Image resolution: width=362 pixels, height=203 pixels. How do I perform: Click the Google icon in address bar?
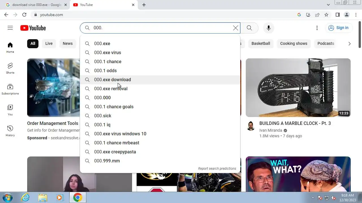click(x=299, y=15)
